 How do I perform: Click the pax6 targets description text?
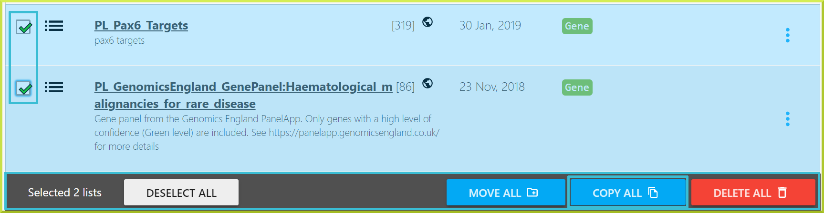(119, 40)
